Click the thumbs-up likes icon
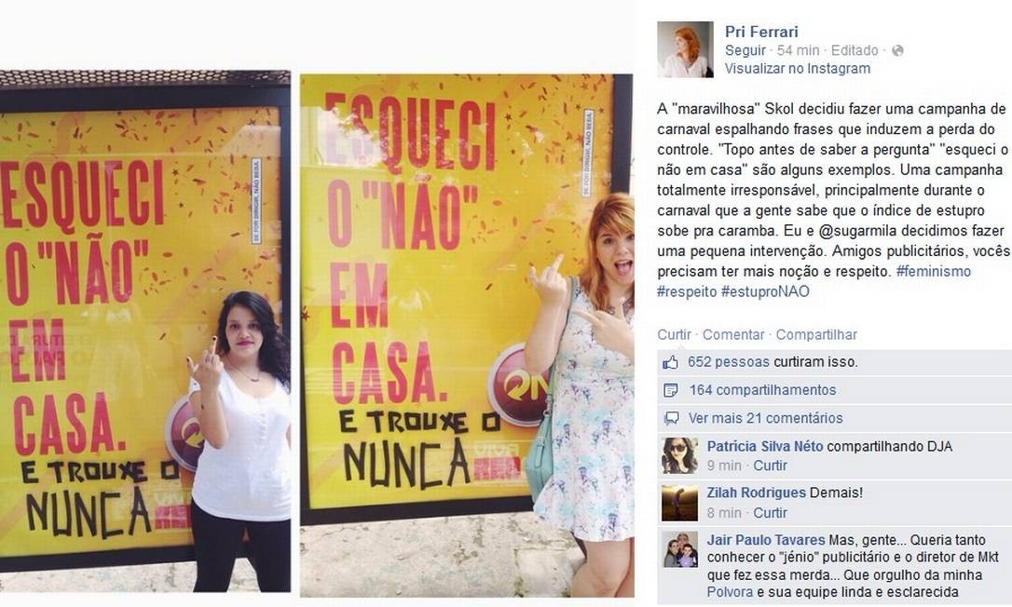The width and height of the screenshot is (1012, 607). (x=671, y=362)
